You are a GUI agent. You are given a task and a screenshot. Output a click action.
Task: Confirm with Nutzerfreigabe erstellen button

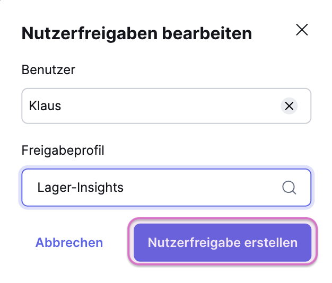pyautogui.click(x=222, y=243)
